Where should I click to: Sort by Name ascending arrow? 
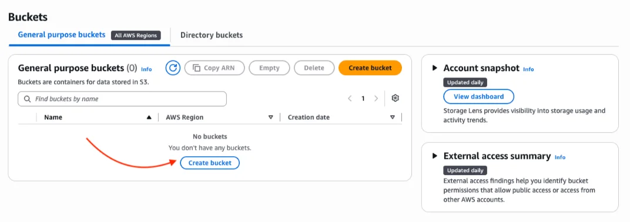tap(149, 117)
